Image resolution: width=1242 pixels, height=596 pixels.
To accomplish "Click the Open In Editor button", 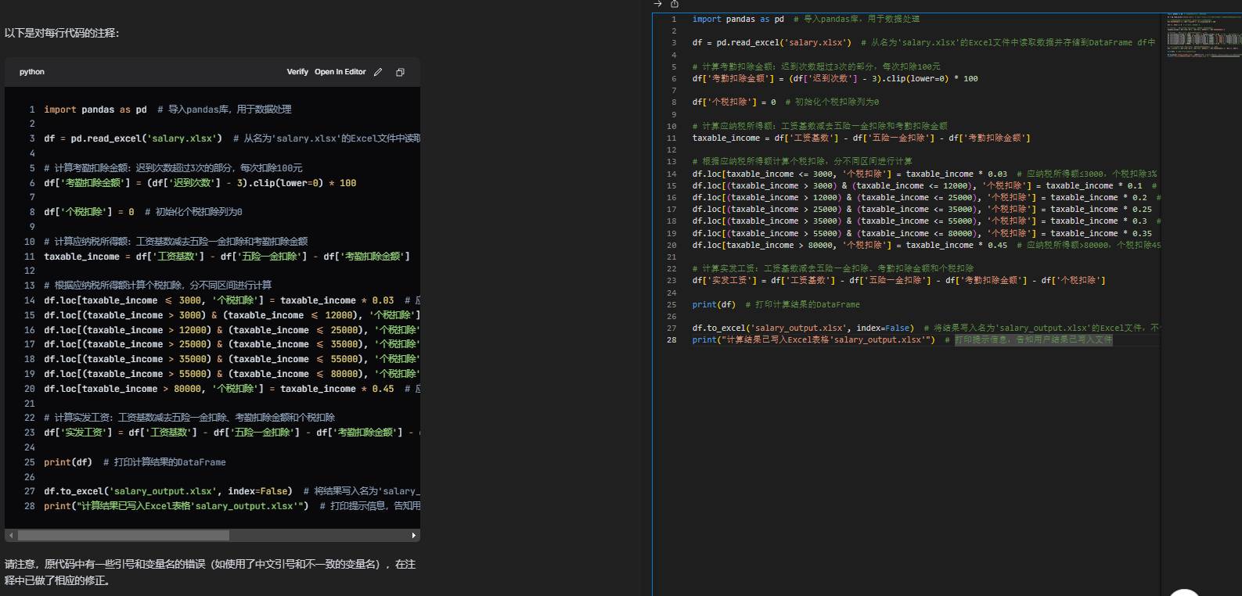I will pos(340,72).
